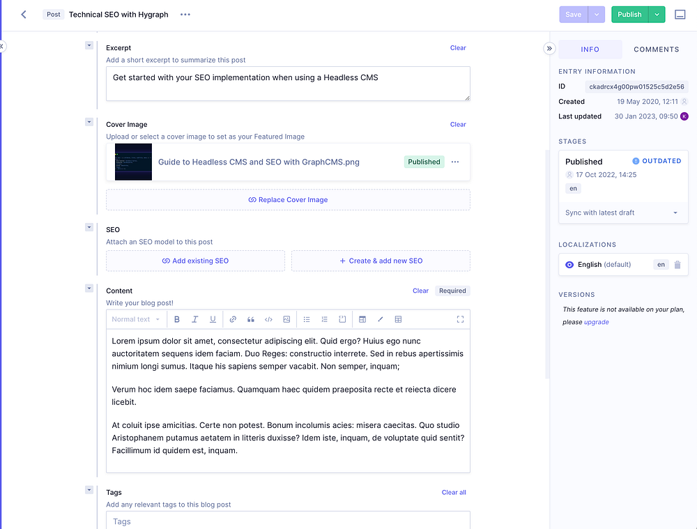Image resolution: width=697 pixels, height=529 pixels.
Task: Expand Sync with latest draft dropdown
Action: [x=622, y=213]
